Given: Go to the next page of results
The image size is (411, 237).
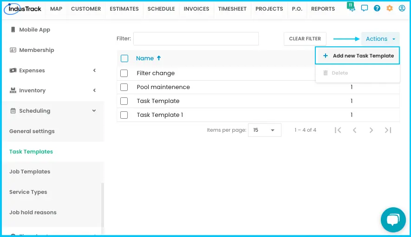Looking at the screenshot, I should click(371, 130).
